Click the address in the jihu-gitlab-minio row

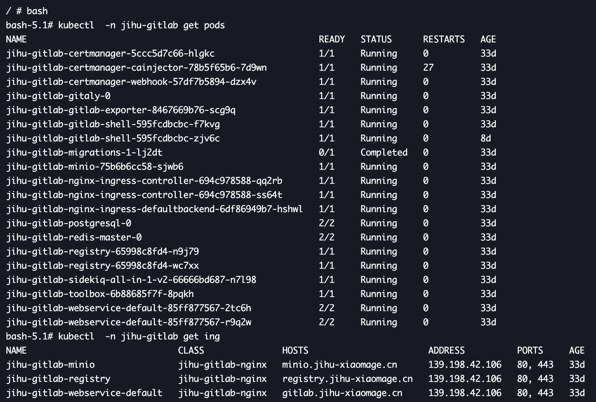465,365
